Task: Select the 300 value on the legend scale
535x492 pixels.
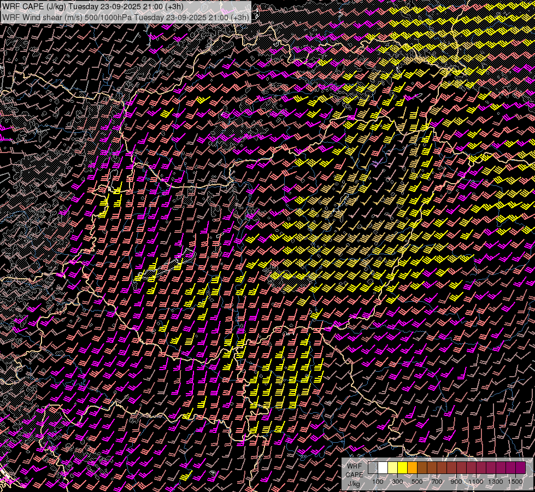Action: 397,482
